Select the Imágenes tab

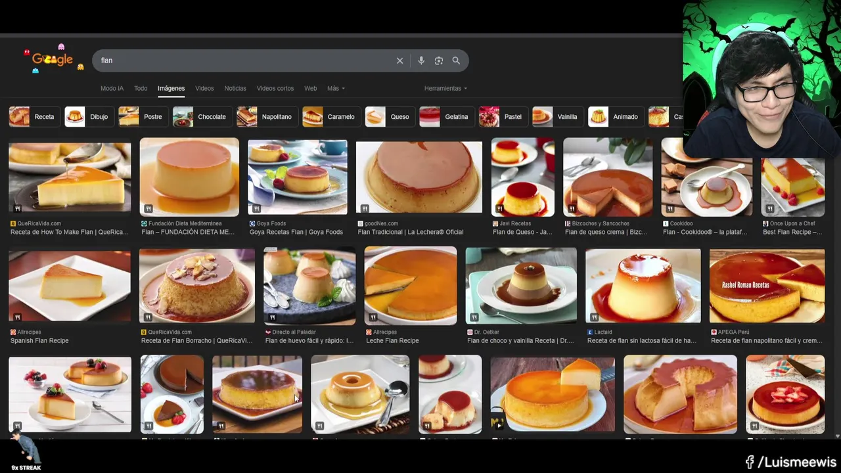point(171,88)
